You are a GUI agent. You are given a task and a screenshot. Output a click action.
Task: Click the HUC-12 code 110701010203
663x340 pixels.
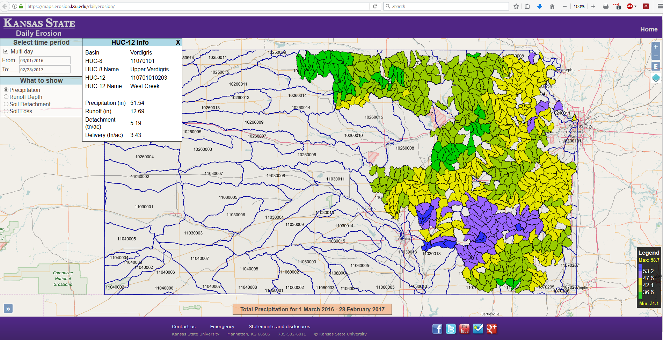tap(149, 78)
